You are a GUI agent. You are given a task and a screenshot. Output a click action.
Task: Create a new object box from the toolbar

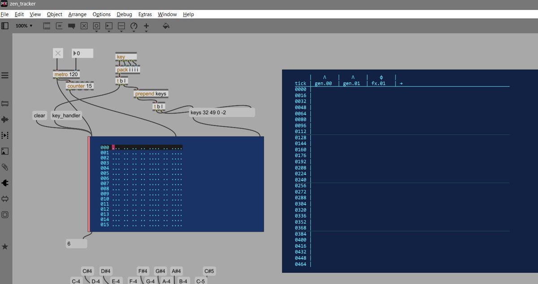(47, 26)
